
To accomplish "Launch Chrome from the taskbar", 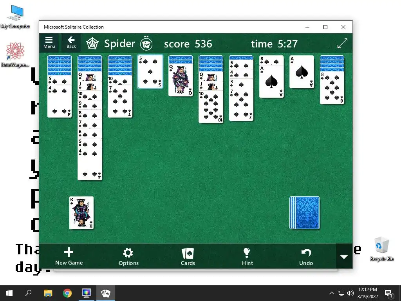I will (67, 293).
